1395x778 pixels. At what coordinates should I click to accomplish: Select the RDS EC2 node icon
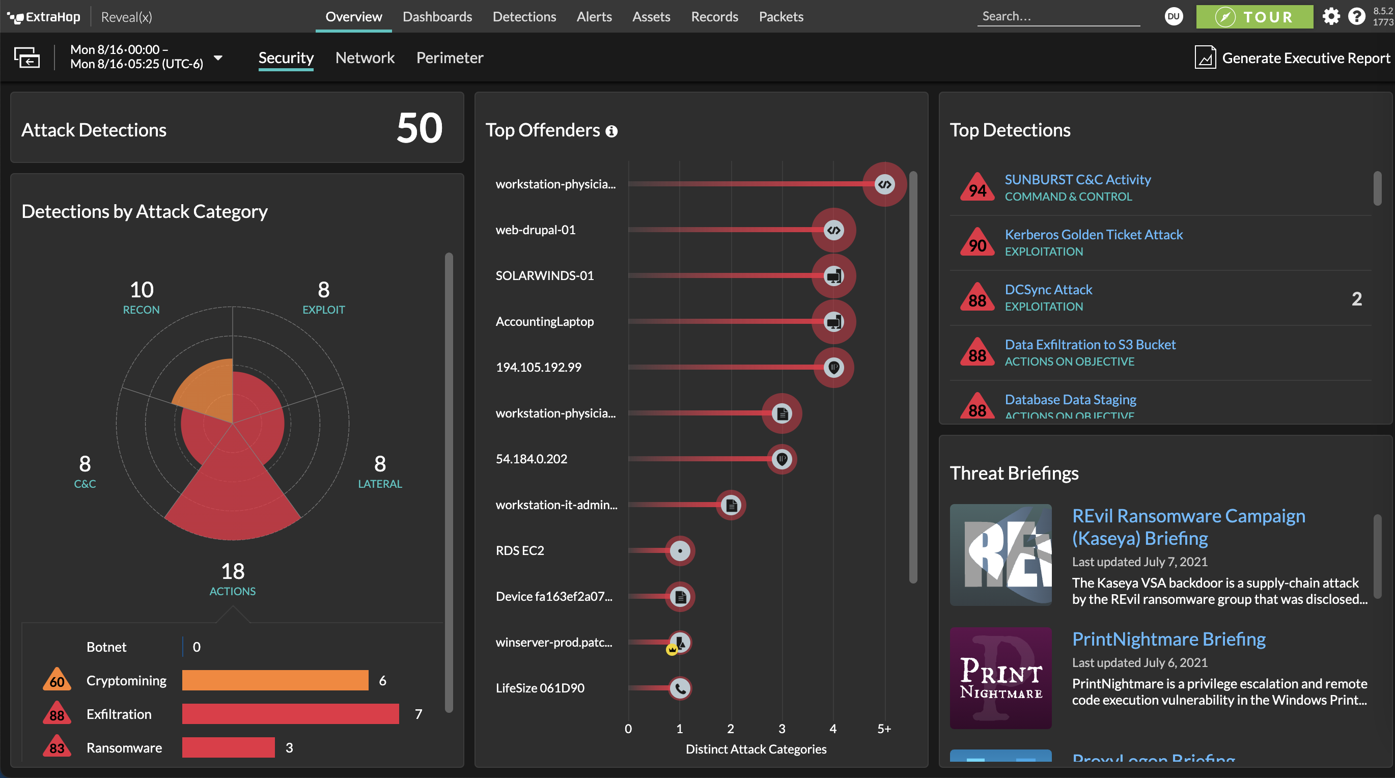pyautogui.click(x=680, y=551)
